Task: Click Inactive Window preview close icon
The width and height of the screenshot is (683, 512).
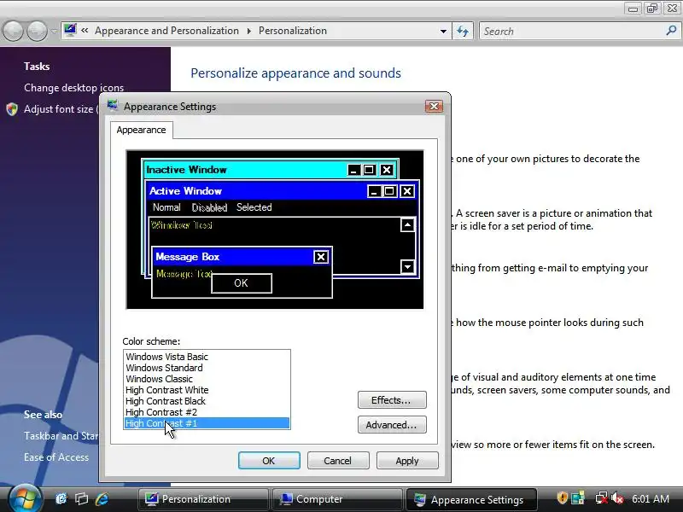Action: 387,170
